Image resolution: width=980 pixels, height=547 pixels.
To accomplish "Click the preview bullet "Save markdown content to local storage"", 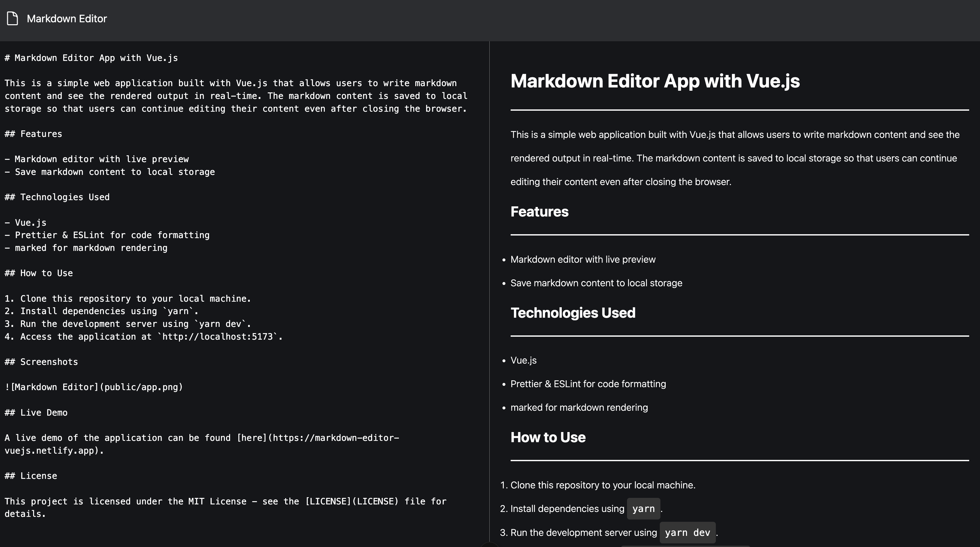I will 596,283.
